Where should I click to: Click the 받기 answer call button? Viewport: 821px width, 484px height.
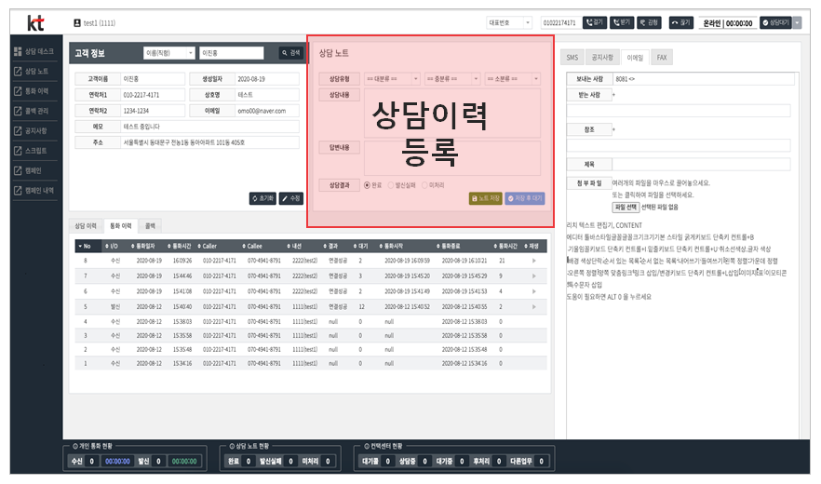pyautogui.click(x=622, y=22)
